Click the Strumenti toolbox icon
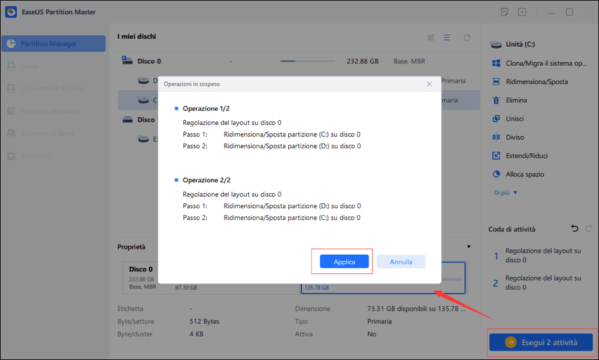Image resolution: width=599 pixels, height=360 pixels. (11, 155)
